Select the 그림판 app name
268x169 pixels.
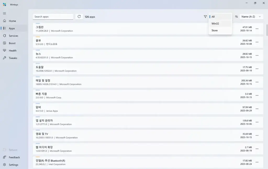pyautogui.click(x=40, y=27)
